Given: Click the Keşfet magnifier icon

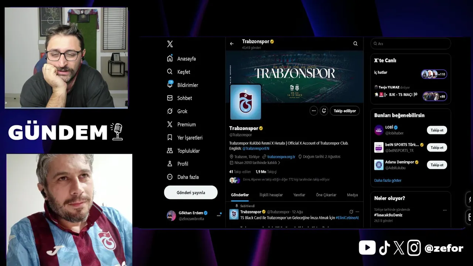Looking at the screenshot, I should (170, 72).
